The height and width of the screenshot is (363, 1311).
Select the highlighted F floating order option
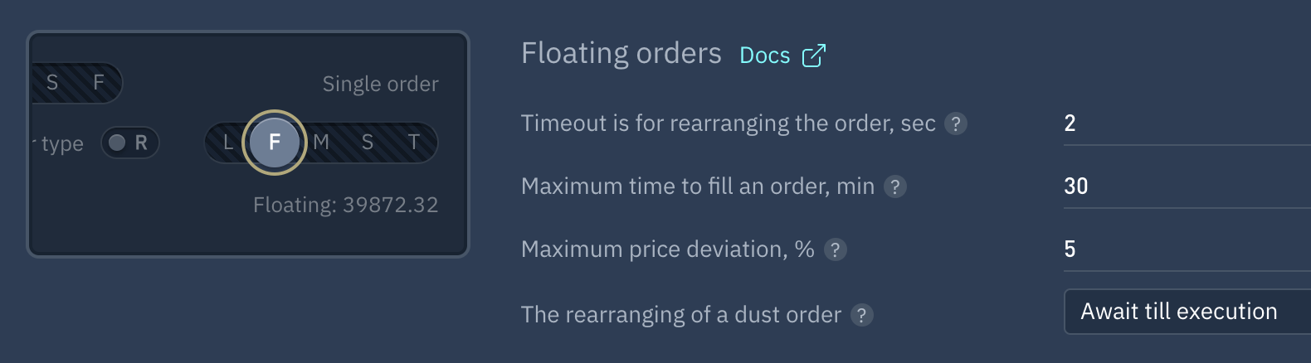point(275,143)
